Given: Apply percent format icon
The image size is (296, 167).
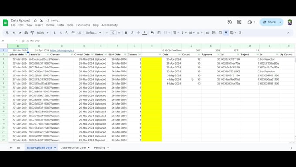Looking at the screenshot, I should [x=61, y=33].
